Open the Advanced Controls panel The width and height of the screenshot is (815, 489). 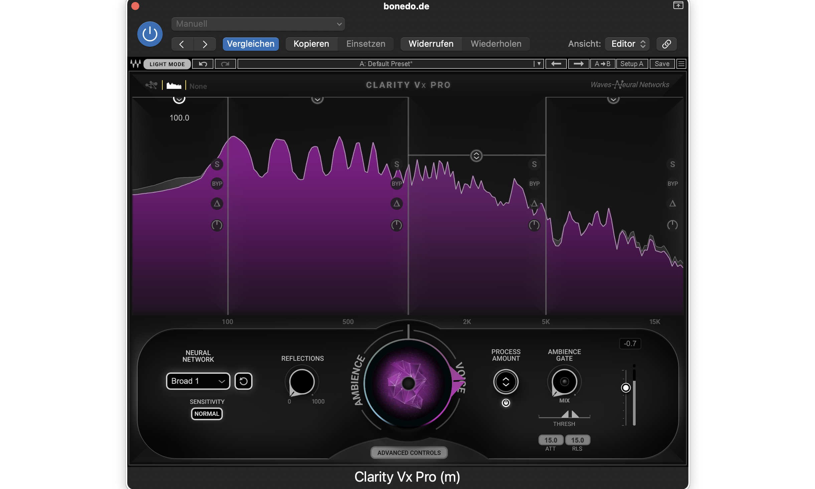(x=409, y=453)
